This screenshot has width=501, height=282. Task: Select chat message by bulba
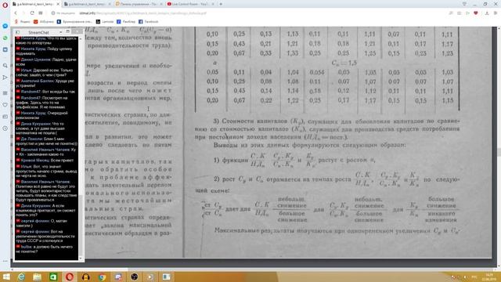click(x=45, y=249)
